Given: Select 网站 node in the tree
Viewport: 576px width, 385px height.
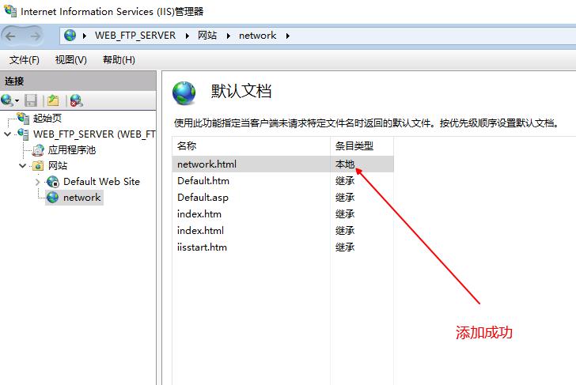Looking at the screenshot, I should point(58,165).
